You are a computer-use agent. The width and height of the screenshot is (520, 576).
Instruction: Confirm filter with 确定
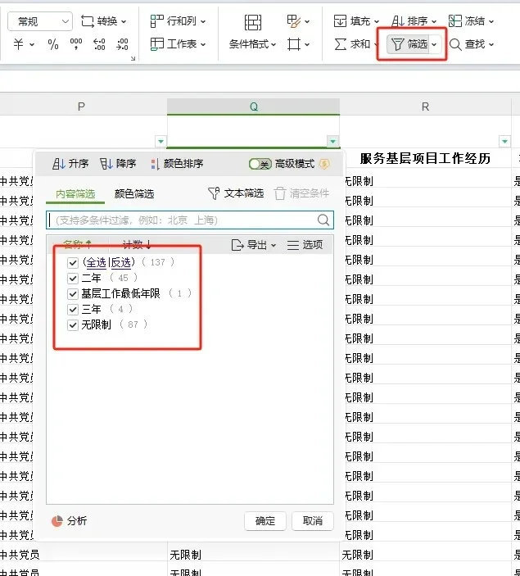click(x=265, y=521)
